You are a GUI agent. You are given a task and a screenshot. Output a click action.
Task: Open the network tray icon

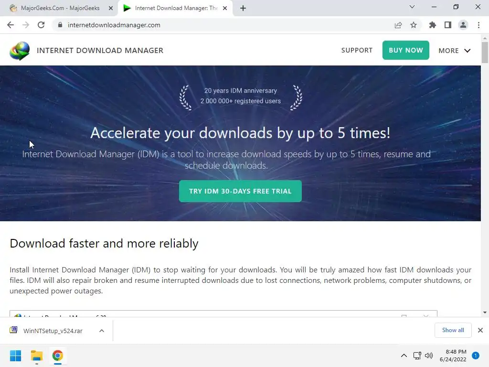point(417,356)
